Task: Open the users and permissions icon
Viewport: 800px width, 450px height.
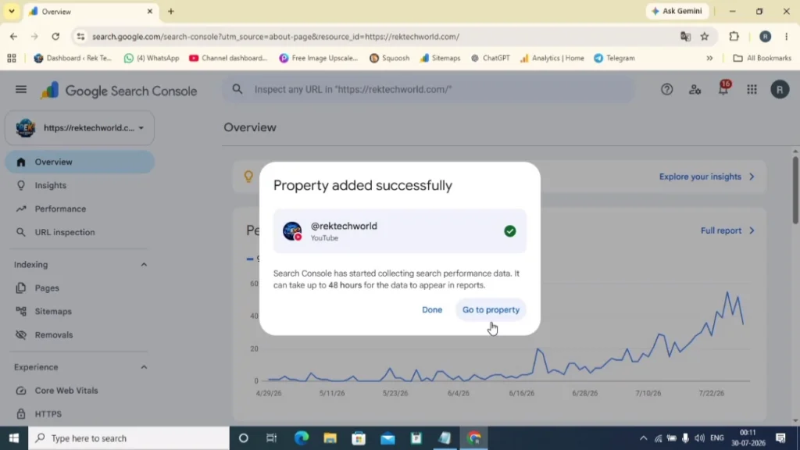Action: (x=695, y=90)
